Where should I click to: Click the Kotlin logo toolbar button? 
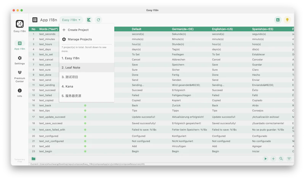coord(89,20)
